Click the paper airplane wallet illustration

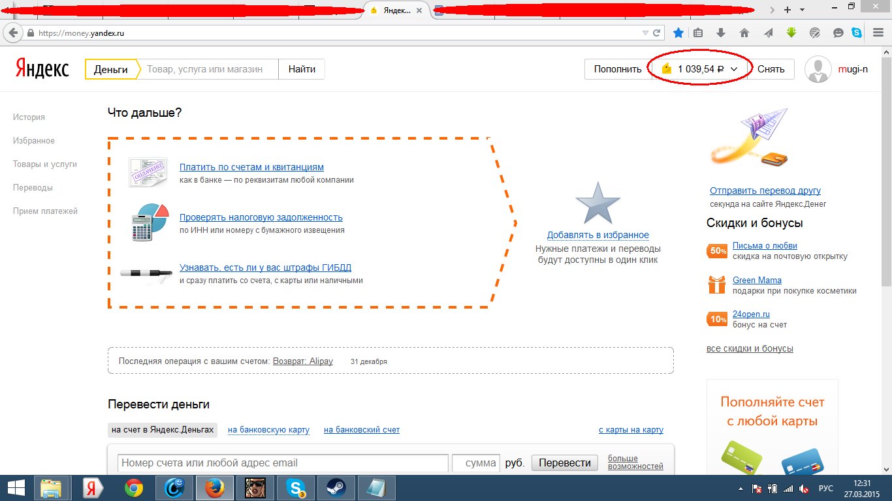pos(749,139)
